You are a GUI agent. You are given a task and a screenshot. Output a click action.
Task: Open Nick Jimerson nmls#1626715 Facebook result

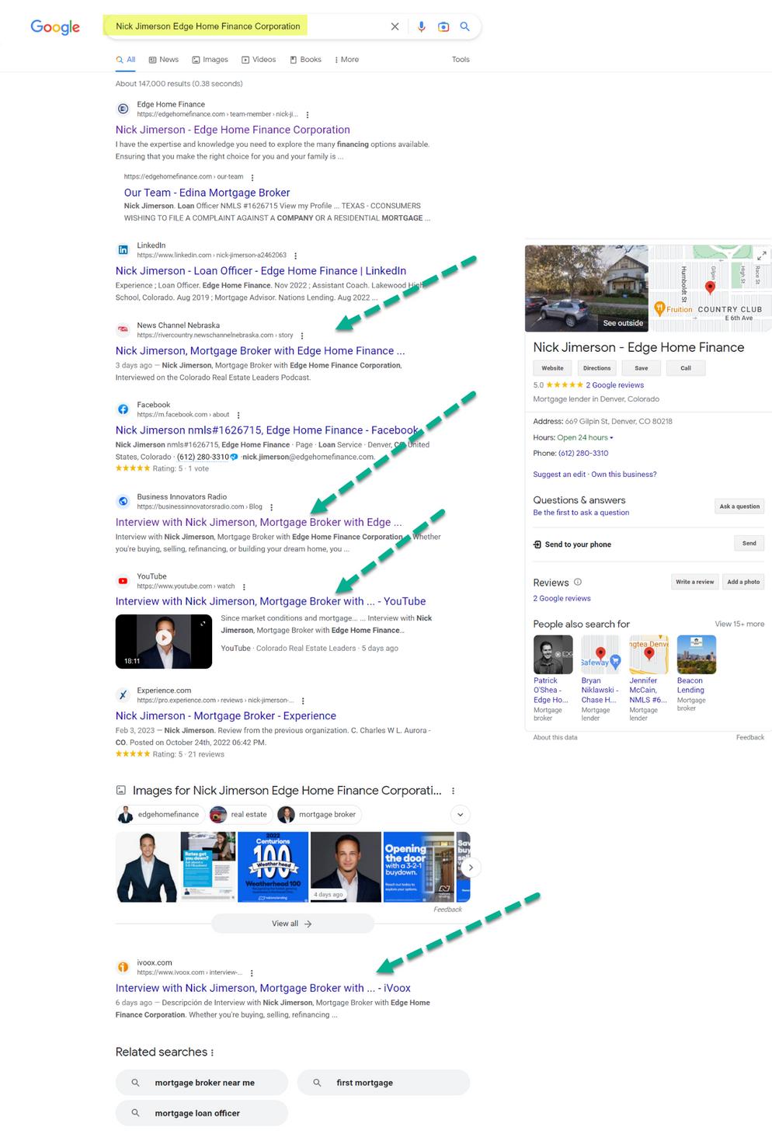(267, 430)
